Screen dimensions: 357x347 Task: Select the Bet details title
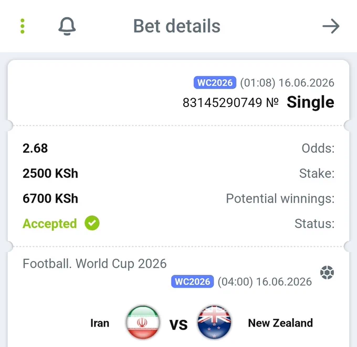point(177,26)
